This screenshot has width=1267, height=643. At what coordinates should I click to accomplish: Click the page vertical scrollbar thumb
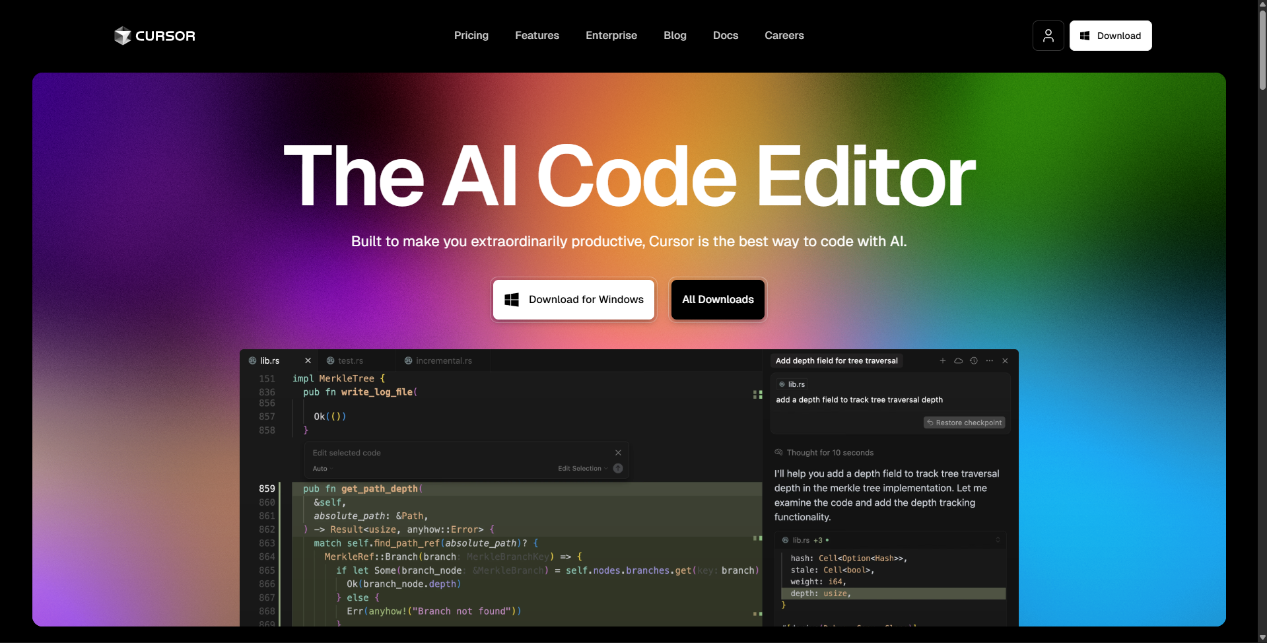(1262, 50)
